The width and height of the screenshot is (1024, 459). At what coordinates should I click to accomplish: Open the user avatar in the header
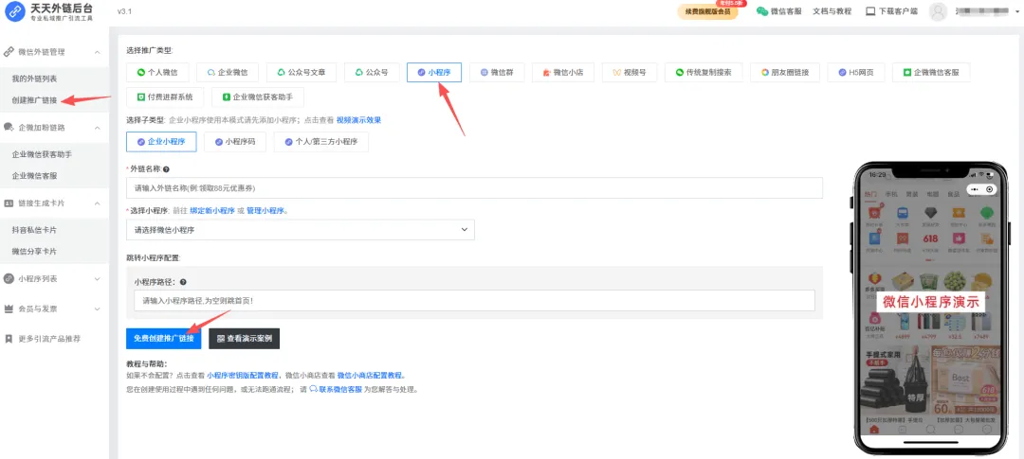[x=938, y=11]
